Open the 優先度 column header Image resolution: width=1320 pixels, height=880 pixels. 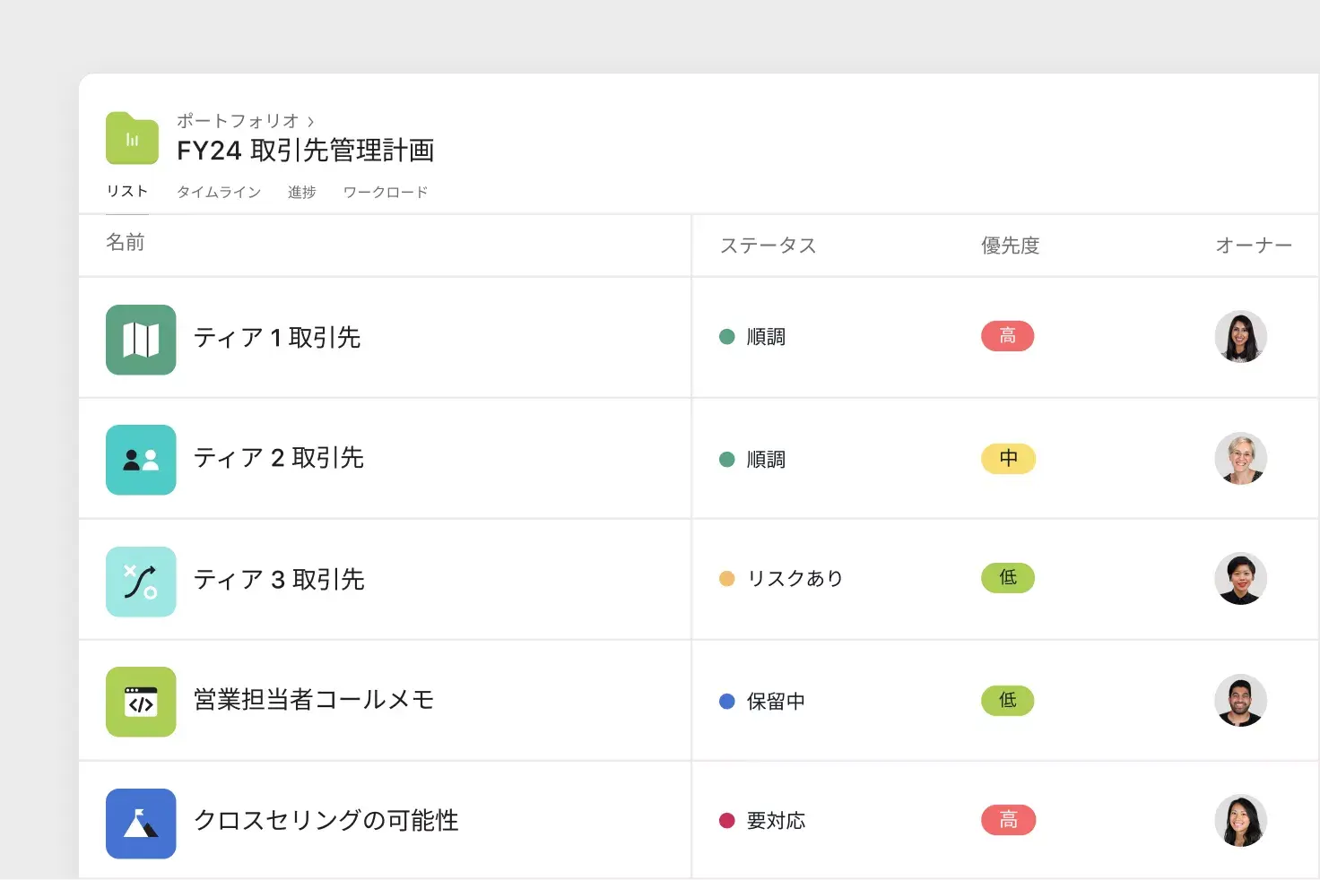coord(1009,245)
